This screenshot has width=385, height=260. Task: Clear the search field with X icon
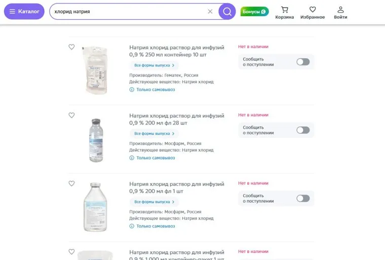click(x=210, y=11)
